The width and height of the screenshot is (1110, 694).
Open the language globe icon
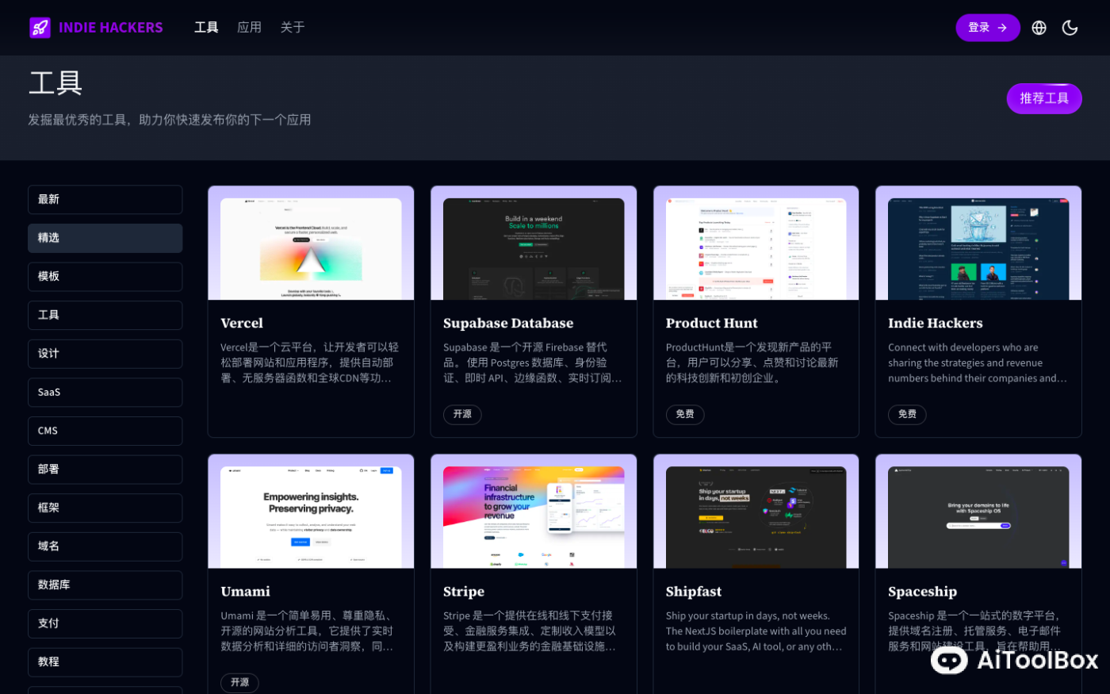pyautogui.click(x=1039, y=27)
